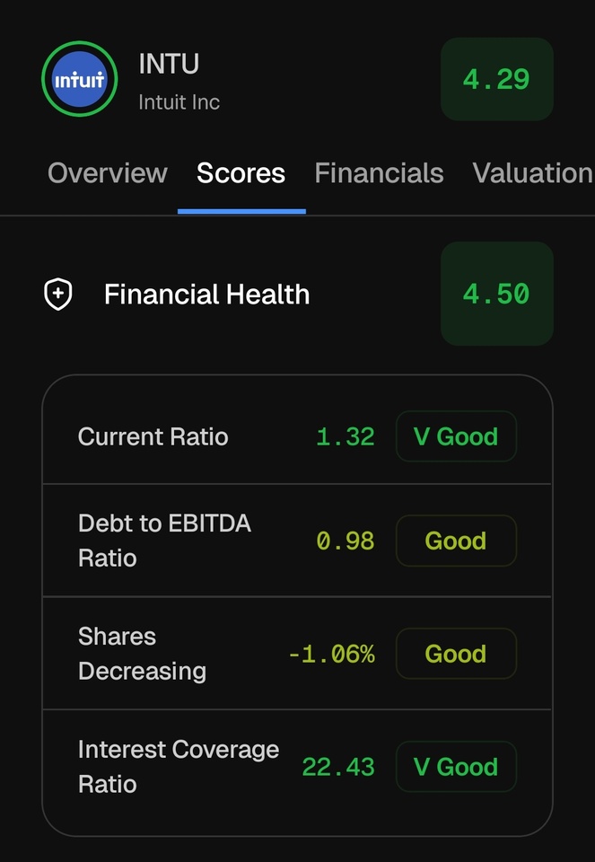The height and width of the screenshot is (862, 595).
Task: Click the Financial Health 4.50 score badge
Action: (x=496, y=294)
